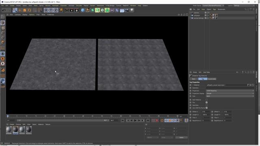The image size is (260, 146).
Task: Switch to the Coordinates tab in attributes
Action: click(212, 79)
